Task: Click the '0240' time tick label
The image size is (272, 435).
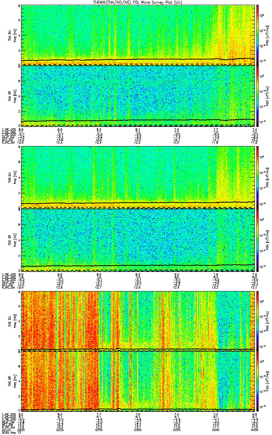Action: (99, 429)
